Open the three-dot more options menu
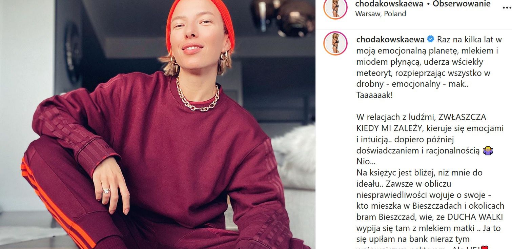 507,8
